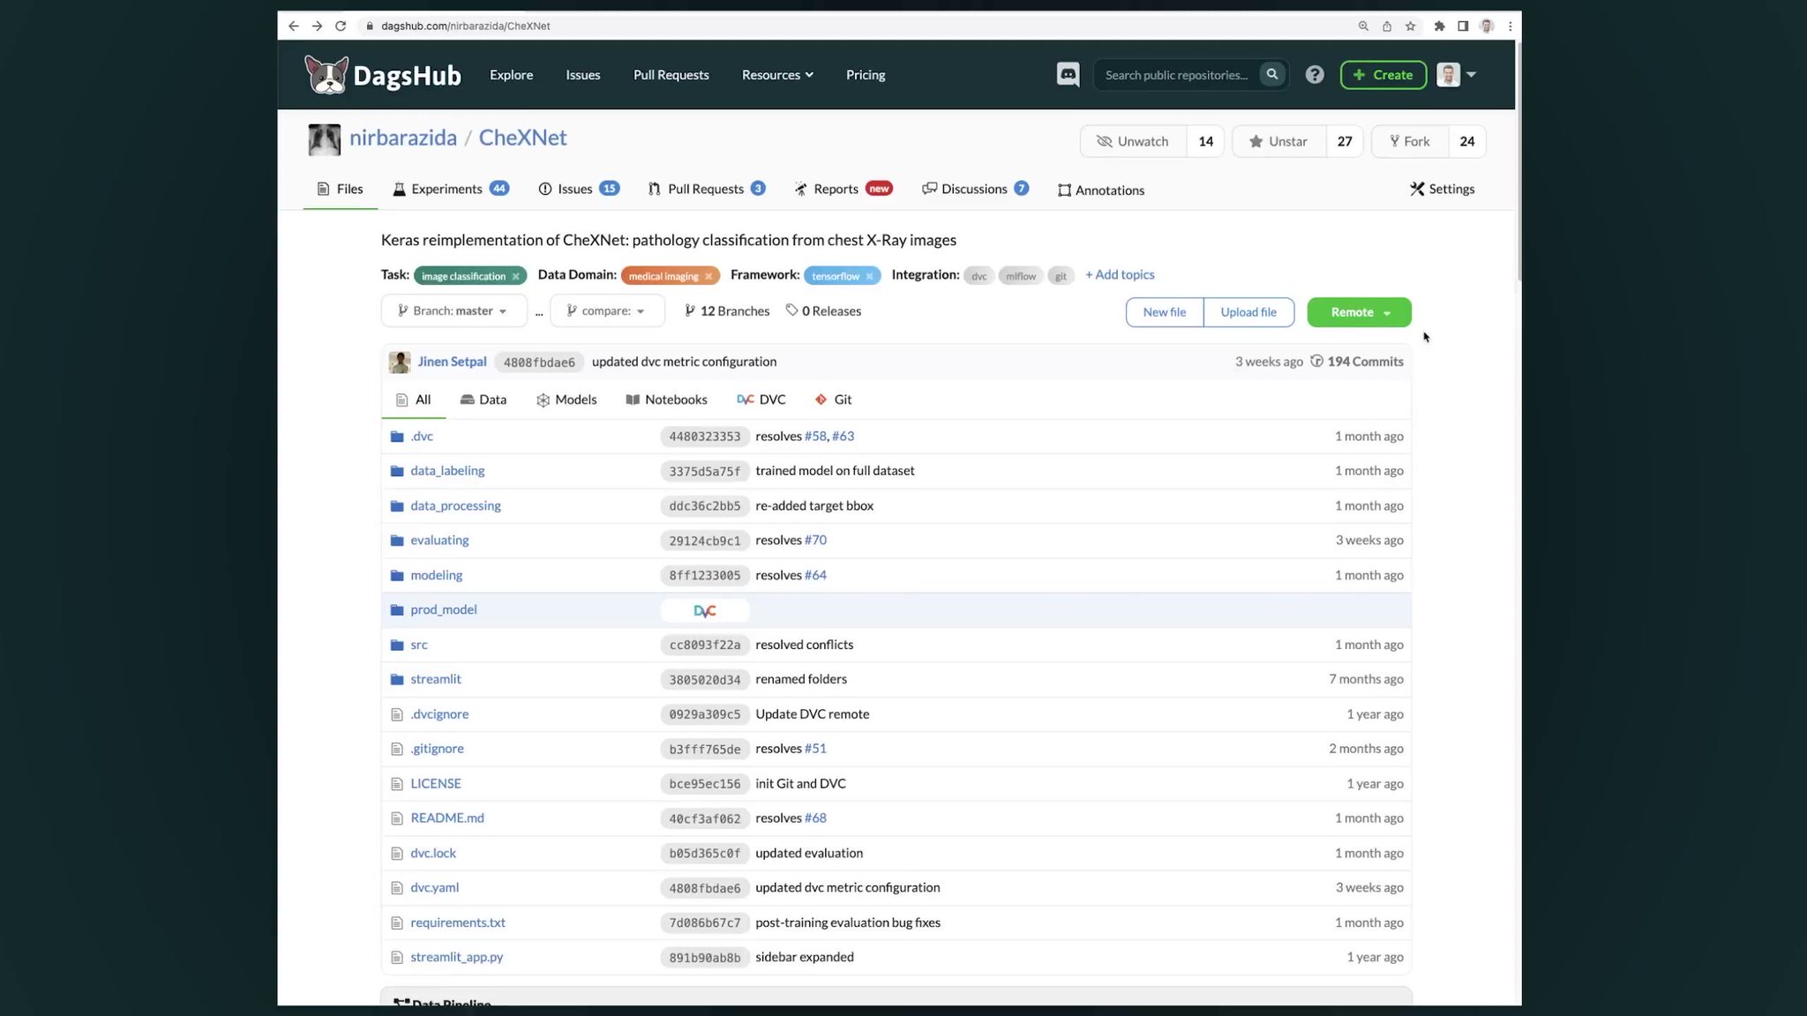Click the user avatar in the top bar
The image size is (1807, 1016).
click(x=1448, y=74)
